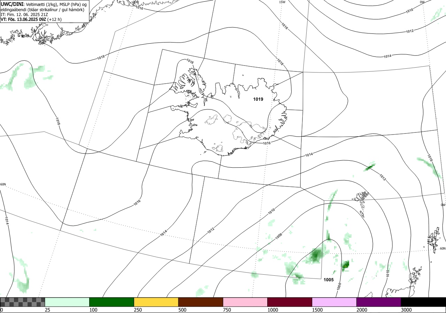This screenshot has height=313, width=446.
Task: Pick the maroon 1000–1500 legend swatch
Action: pos(290,302)
